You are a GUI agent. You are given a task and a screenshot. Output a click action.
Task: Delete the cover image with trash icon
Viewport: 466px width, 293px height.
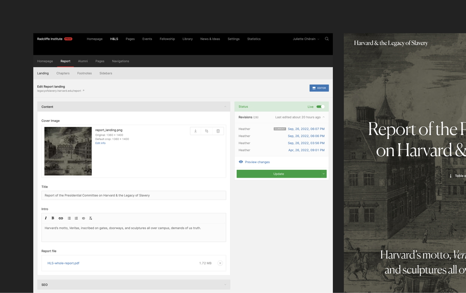point(218,131)
